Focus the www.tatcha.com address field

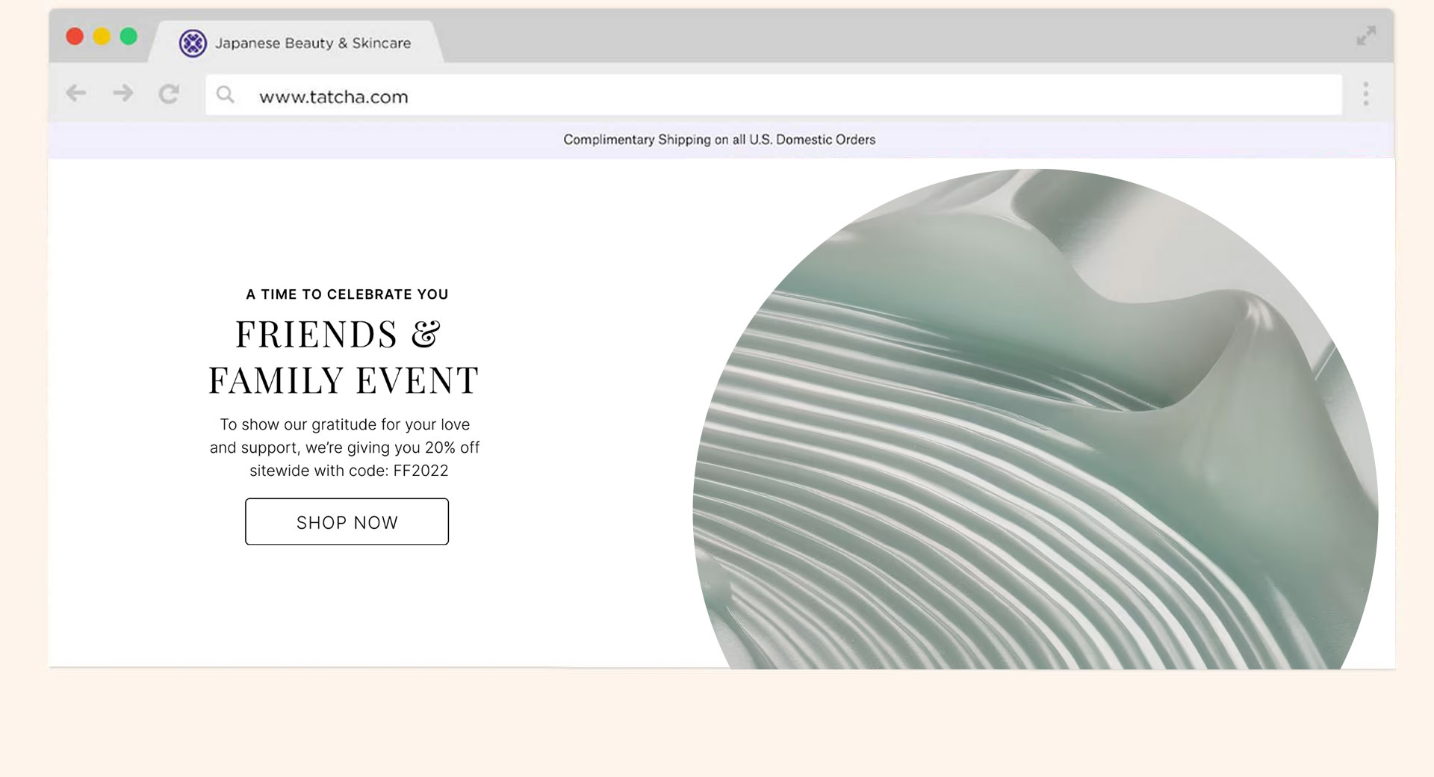747,96
